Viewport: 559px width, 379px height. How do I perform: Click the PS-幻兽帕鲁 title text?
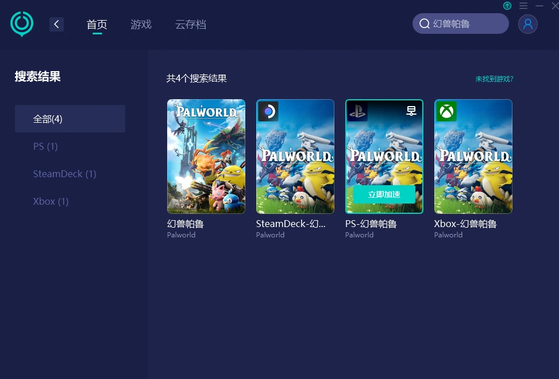point(371,224)
